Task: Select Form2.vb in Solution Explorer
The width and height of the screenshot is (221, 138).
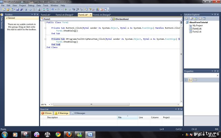Action: 197,31
